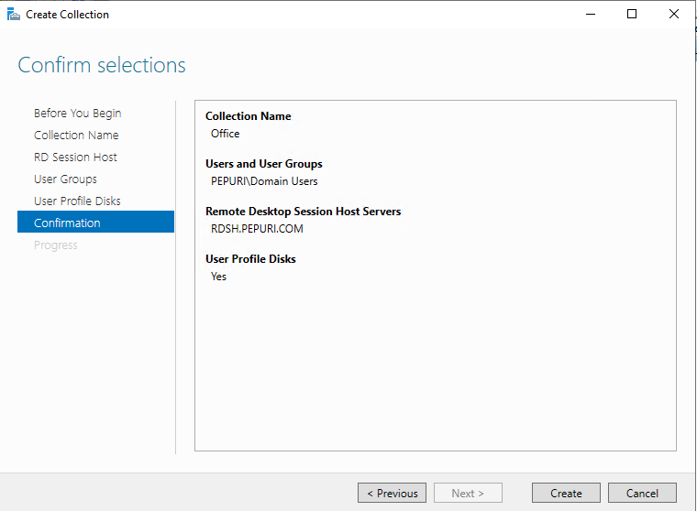Go to Before You Begin step
The width and height of the screenshot is (697, 511).
[x=77, y=114]
